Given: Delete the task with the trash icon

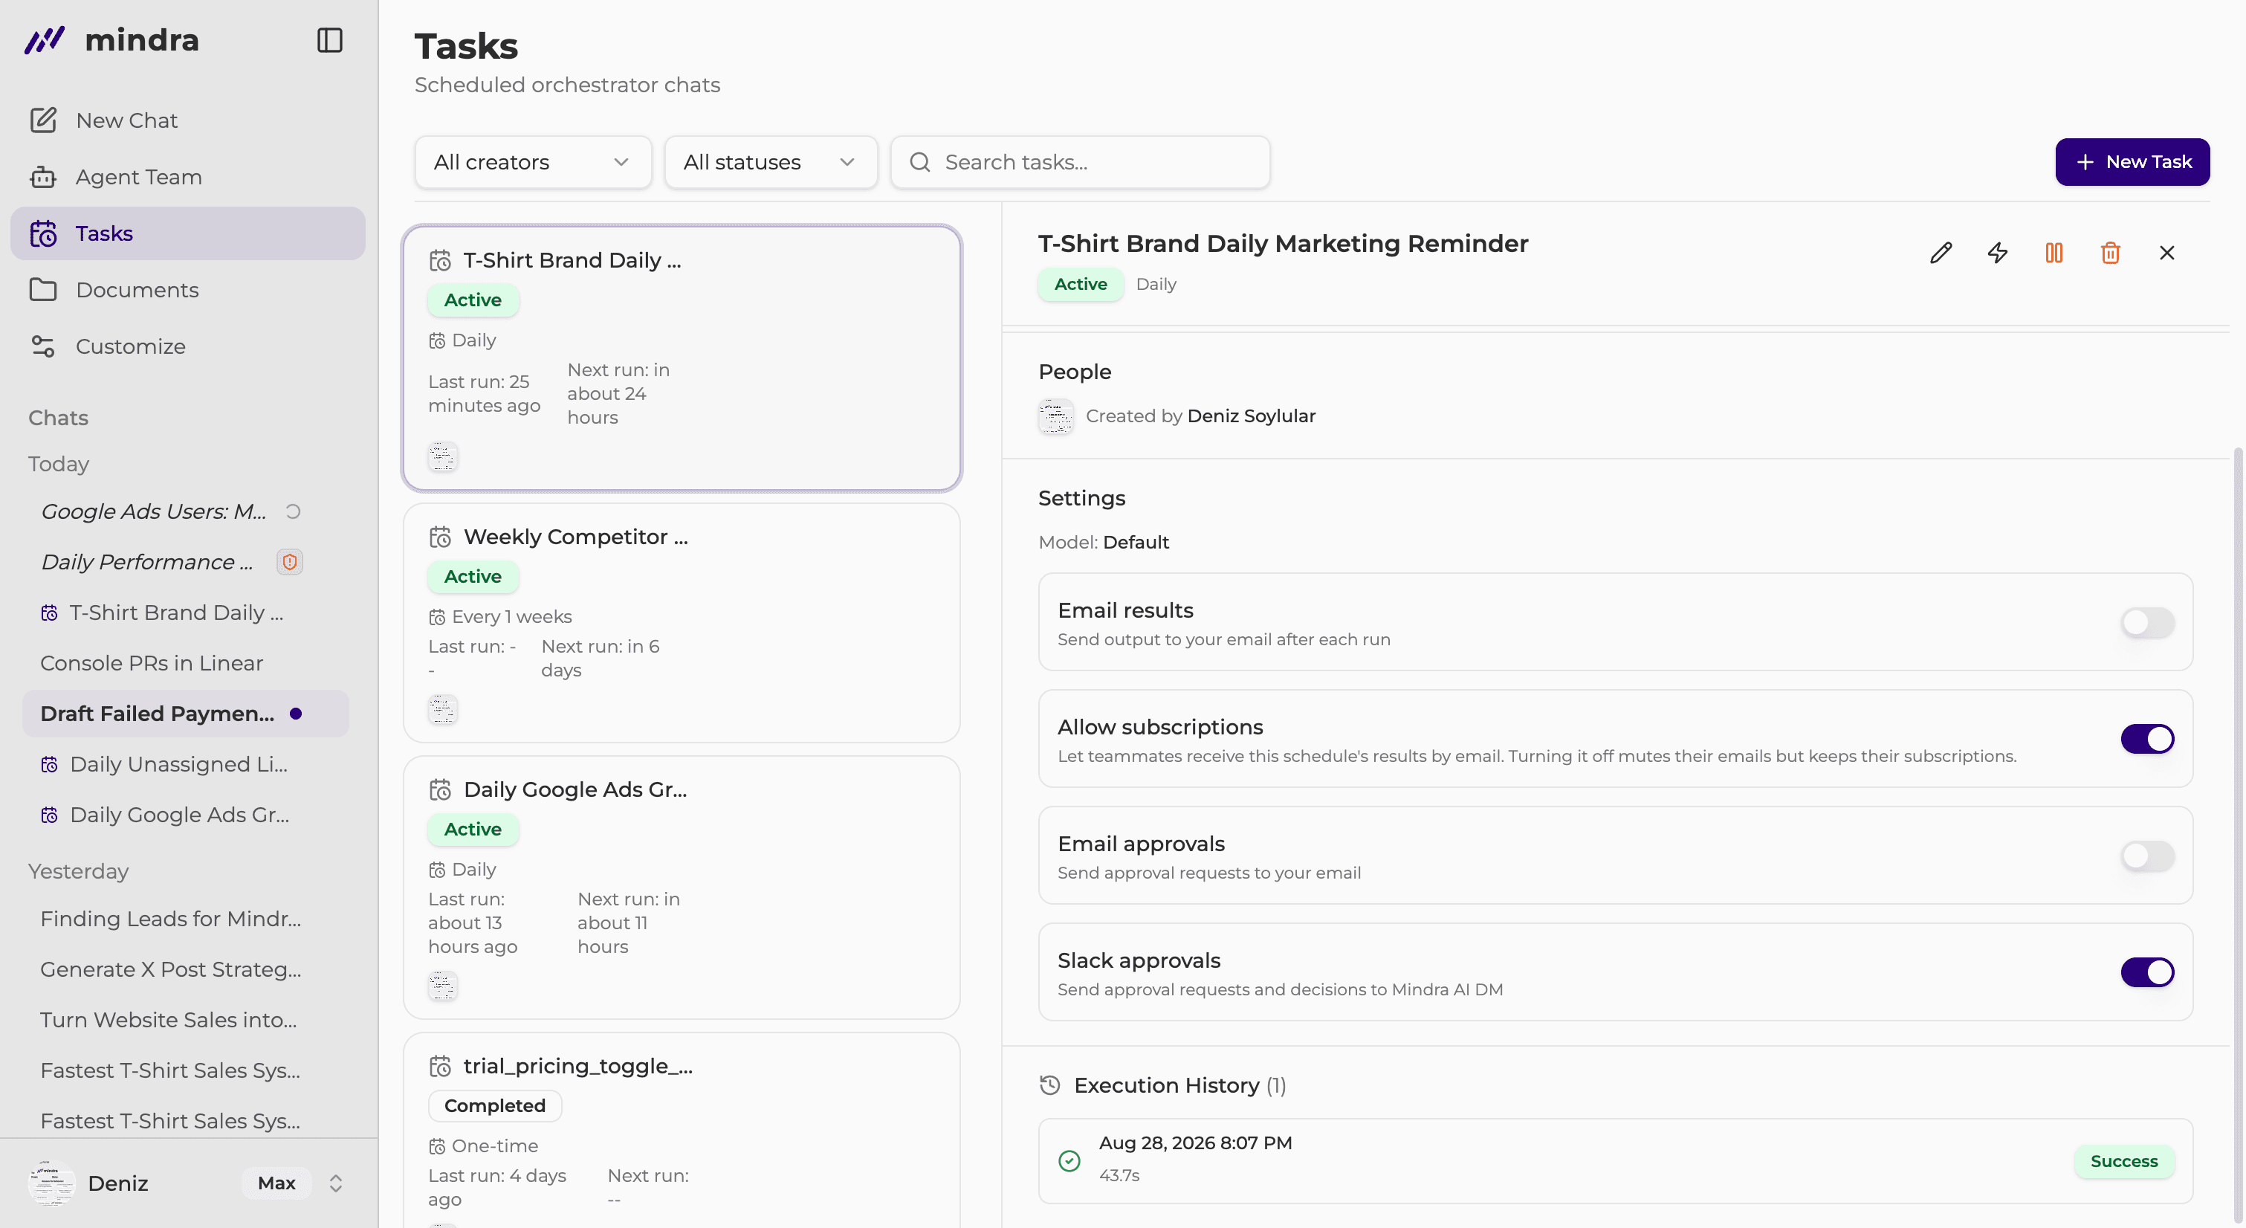Looking at the screenshot, I should [2110, 253].
